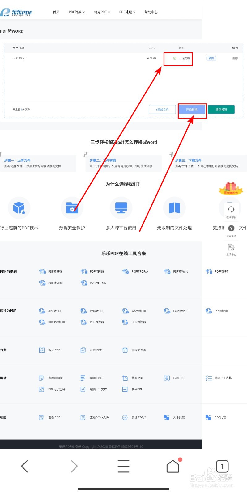247x494 pixels.
Task: Open 在线客服 headset icon
Action: point(231,210)
